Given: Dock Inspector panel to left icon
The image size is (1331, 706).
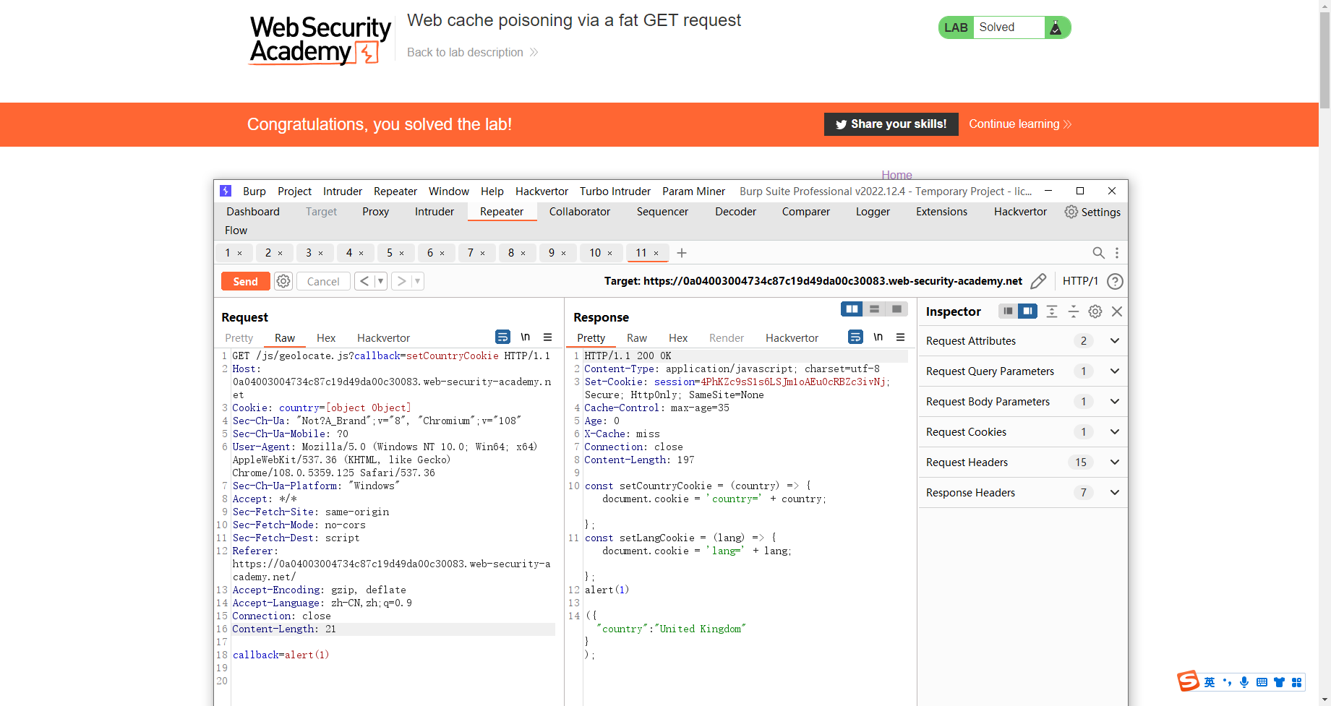Looking at the screenshot, I should pos(1008,311).
